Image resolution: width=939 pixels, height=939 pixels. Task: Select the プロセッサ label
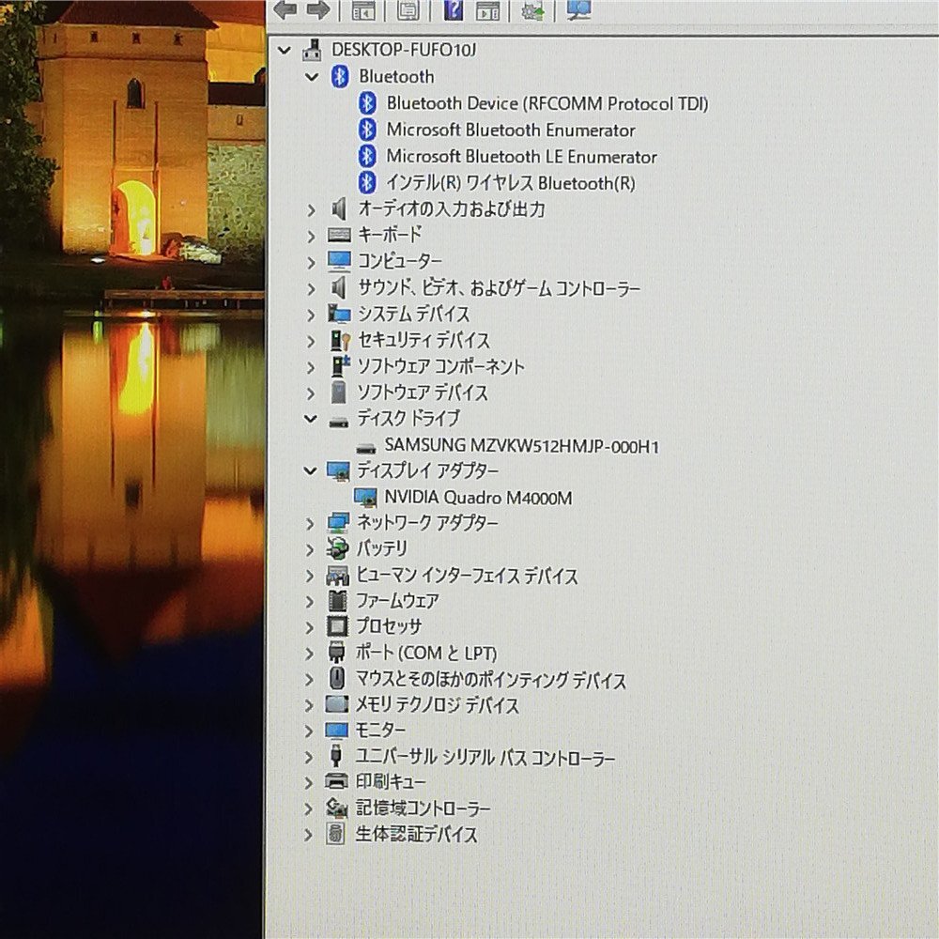coord(390,625)
